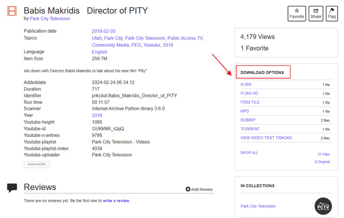Open WEB VIDEO TEXT TRACKS download
Screen dimensions: 344x218
click(x=266, y=138)
